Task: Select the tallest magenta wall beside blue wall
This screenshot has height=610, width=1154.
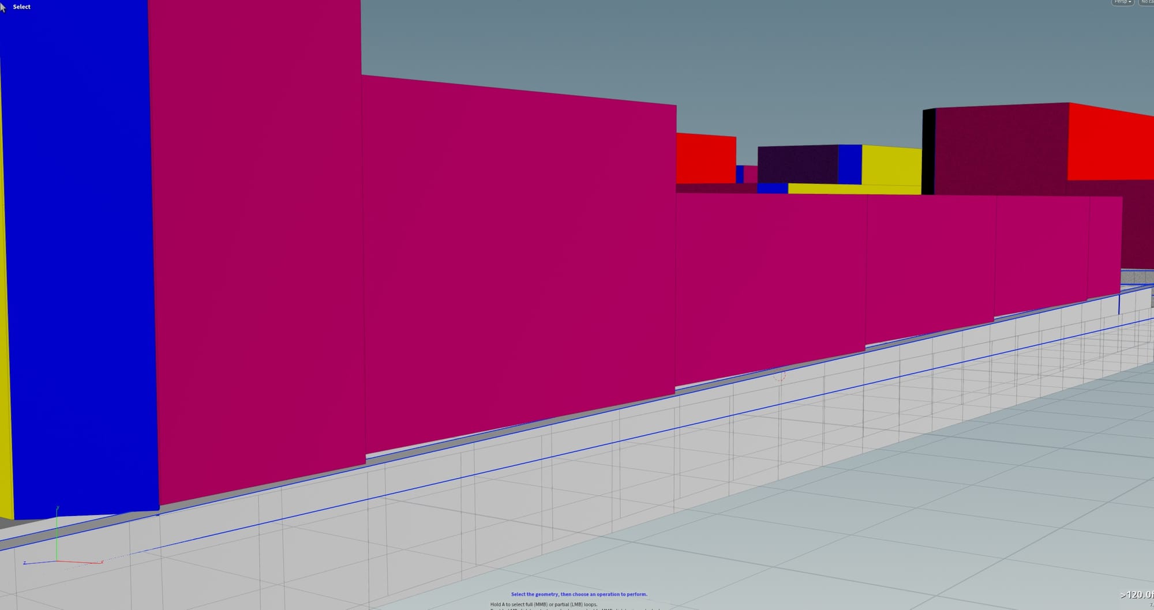Action: pyautogui.click(x=257, y=248)
